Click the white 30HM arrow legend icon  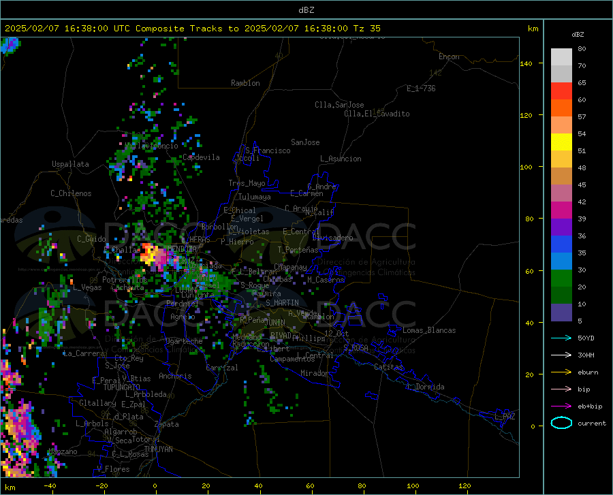(x=561, y=355)
